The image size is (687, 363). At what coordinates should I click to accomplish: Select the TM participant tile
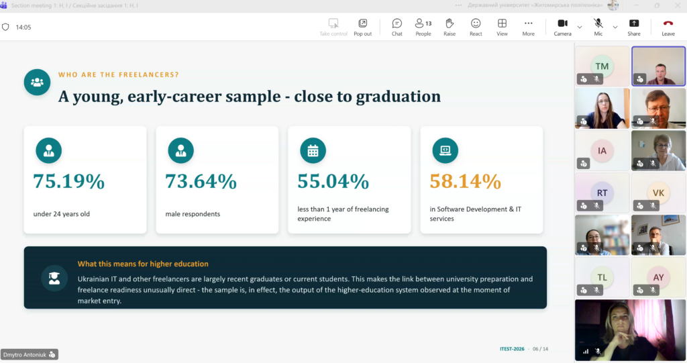[602, 66]
